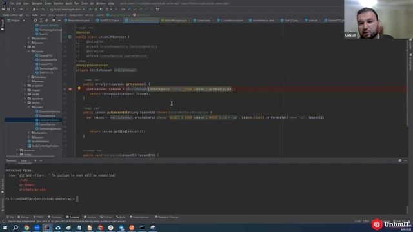Click the Windows Start button
This screenshot has height=232, width=413.
[5, 227]
